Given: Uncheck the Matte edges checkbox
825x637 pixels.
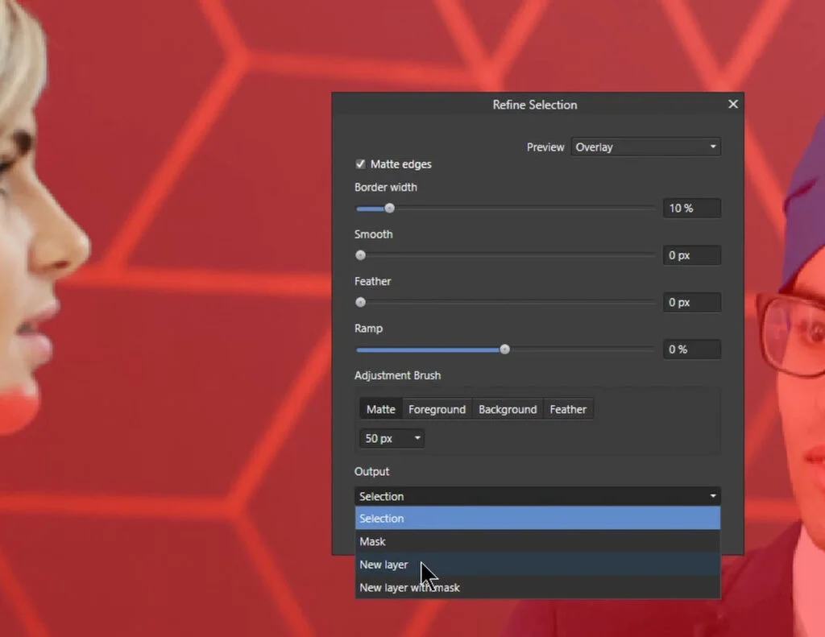Looking at the screenshot, I should coord(360,164).
